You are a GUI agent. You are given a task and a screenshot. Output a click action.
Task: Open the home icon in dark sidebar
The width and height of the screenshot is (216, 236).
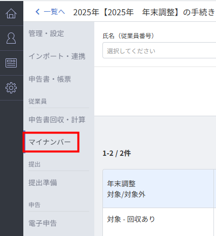coord(11,13)
